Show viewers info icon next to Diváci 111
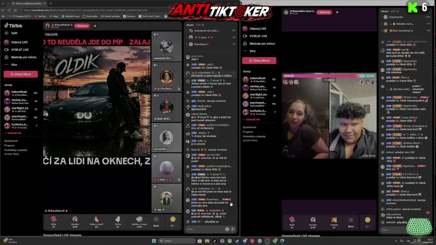 pyautogui.click(x=203, y=25)
